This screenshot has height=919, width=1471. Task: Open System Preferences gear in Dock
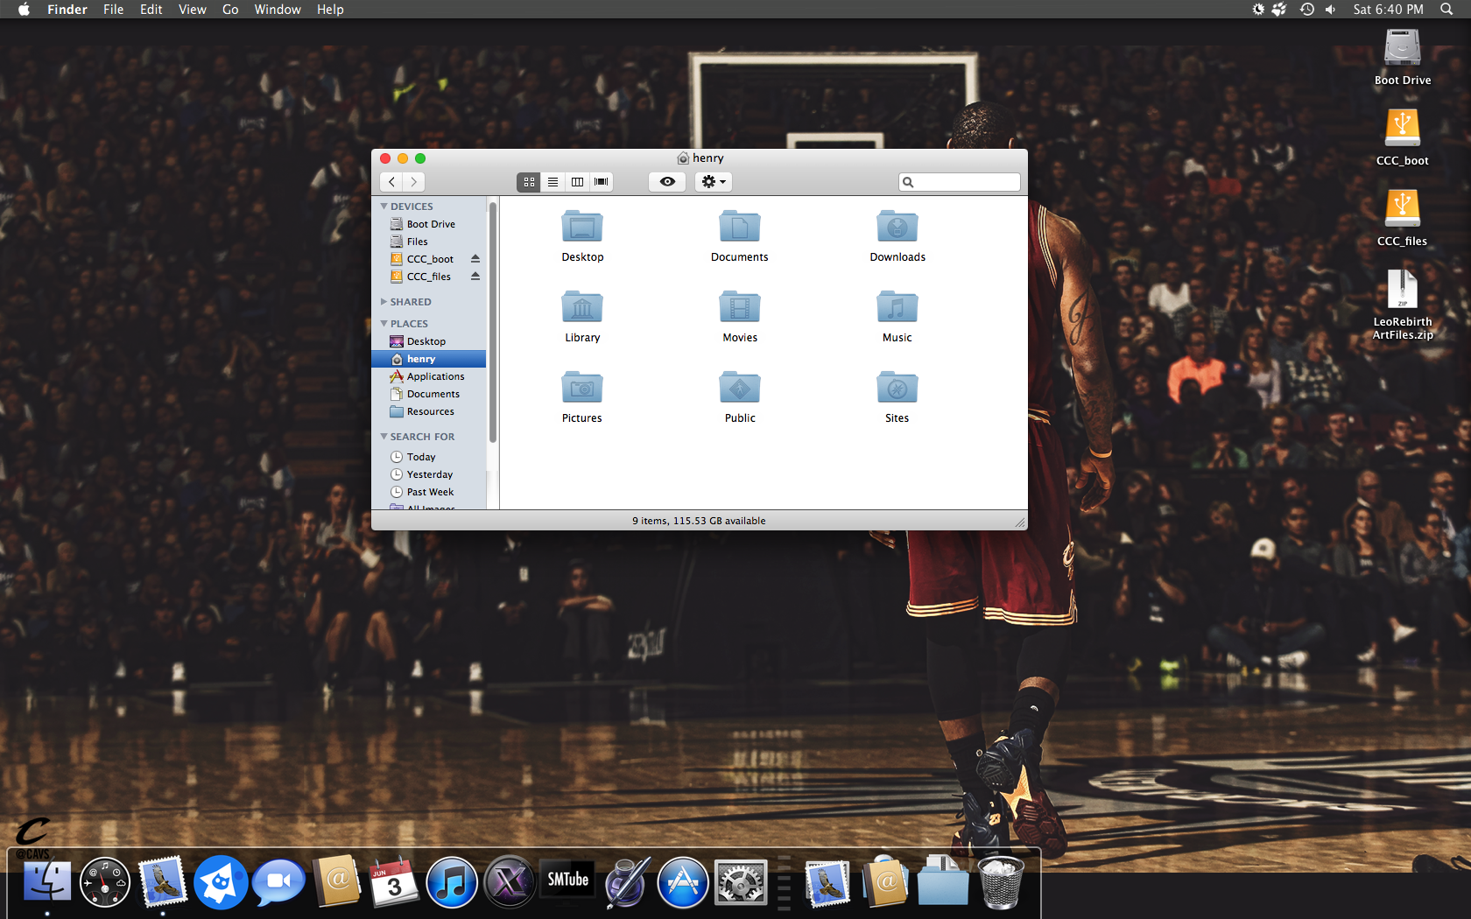741,881
